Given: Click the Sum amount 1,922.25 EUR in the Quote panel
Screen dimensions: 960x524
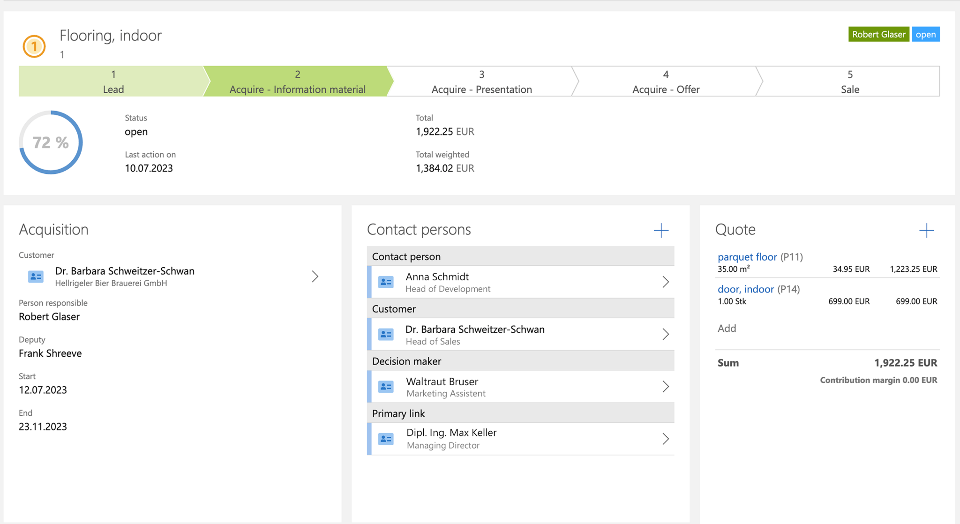Looking at the screenshot, I should coord(906,363).
